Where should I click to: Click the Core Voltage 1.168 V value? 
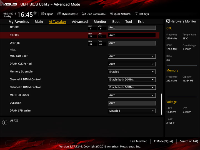coord(186,49)
